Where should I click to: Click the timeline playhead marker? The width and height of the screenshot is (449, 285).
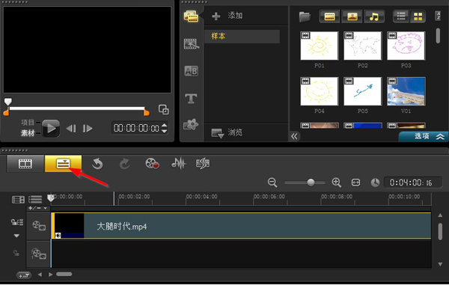51,198
